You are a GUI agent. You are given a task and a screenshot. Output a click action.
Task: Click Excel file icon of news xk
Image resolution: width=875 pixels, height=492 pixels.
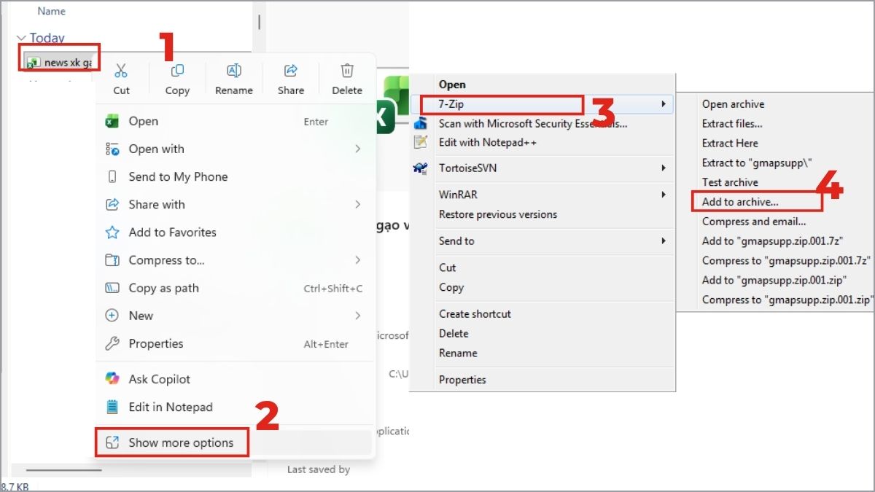click(x=34, y=63)
